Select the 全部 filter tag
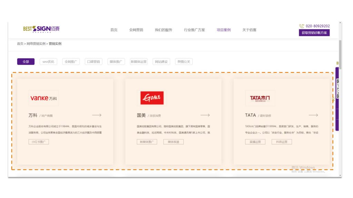The width and height of the screenshot is (353, 198). 26,62
